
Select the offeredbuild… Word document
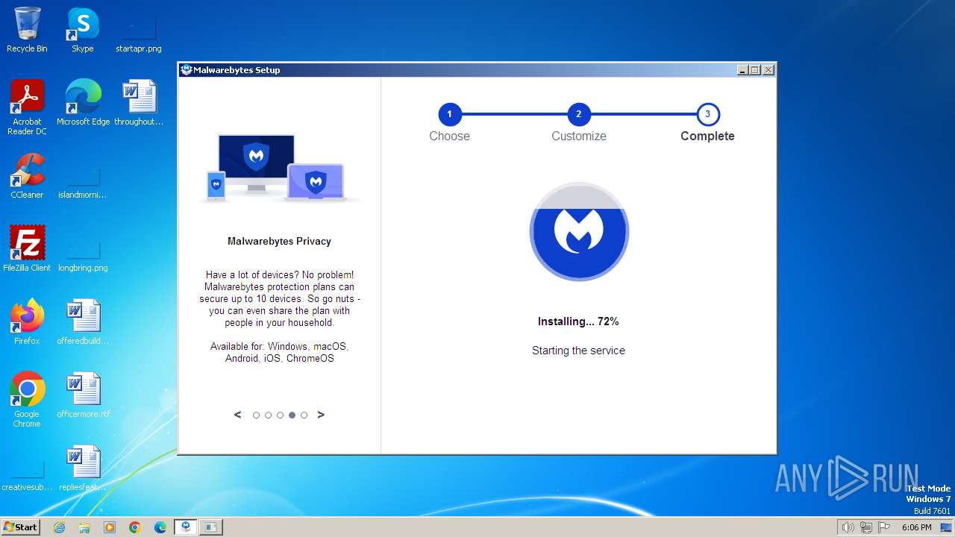tap(83, 322)
